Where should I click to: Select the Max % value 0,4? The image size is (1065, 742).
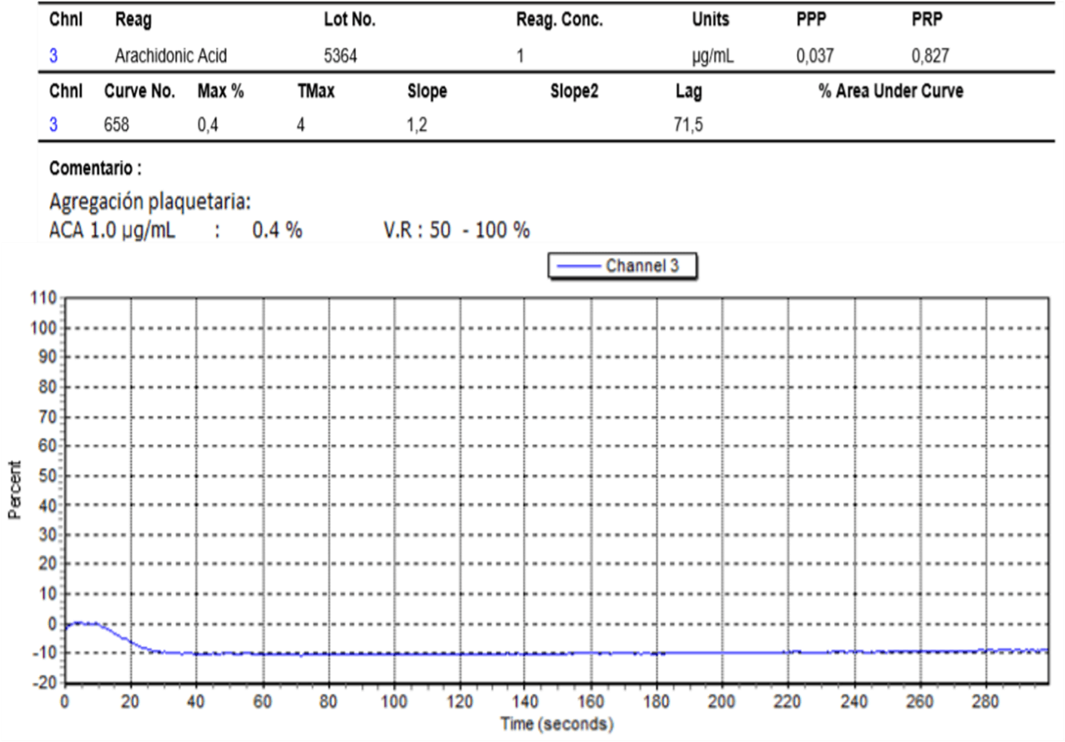207,127
